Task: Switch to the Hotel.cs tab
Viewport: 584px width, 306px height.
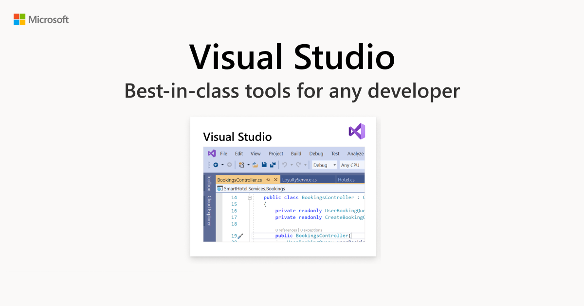Action: click(347, 180)
